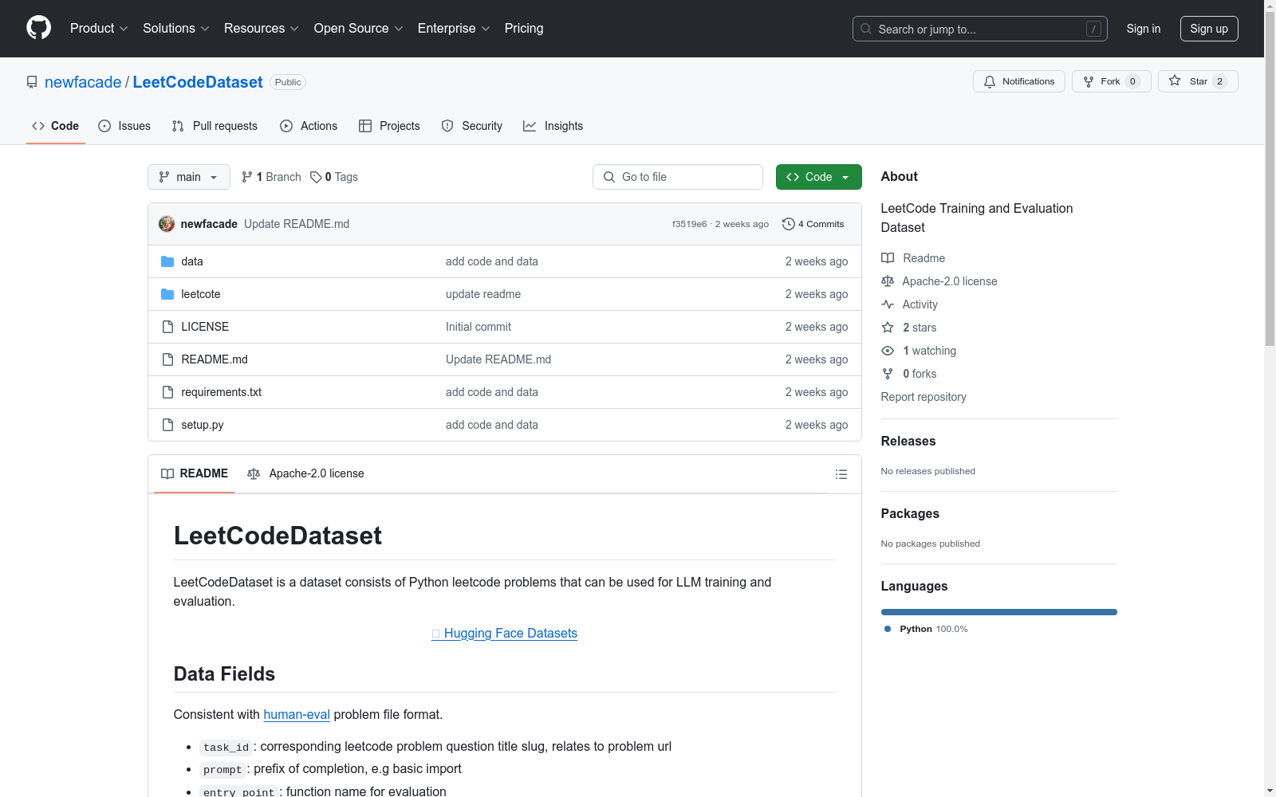
Task: Click the branch icon beside 1 Branch
Action: point(247,177)
